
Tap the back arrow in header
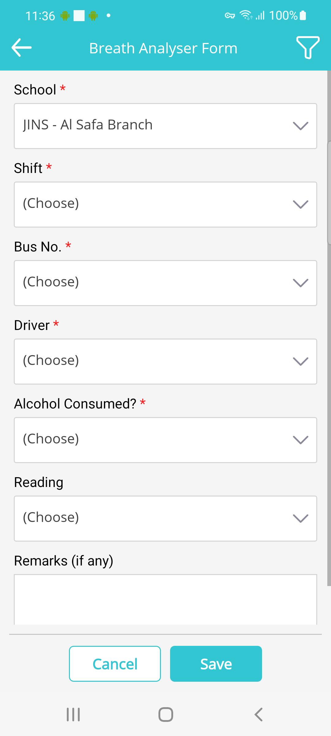point(21,48)
